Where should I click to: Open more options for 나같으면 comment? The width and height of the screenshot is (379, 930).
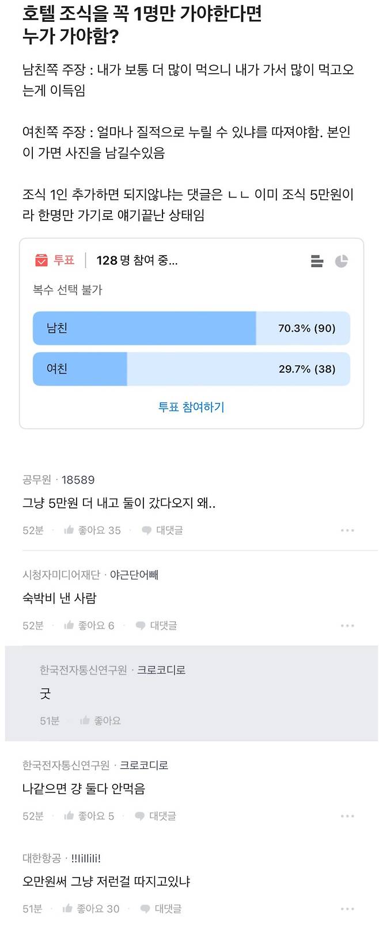click(347, 816)
